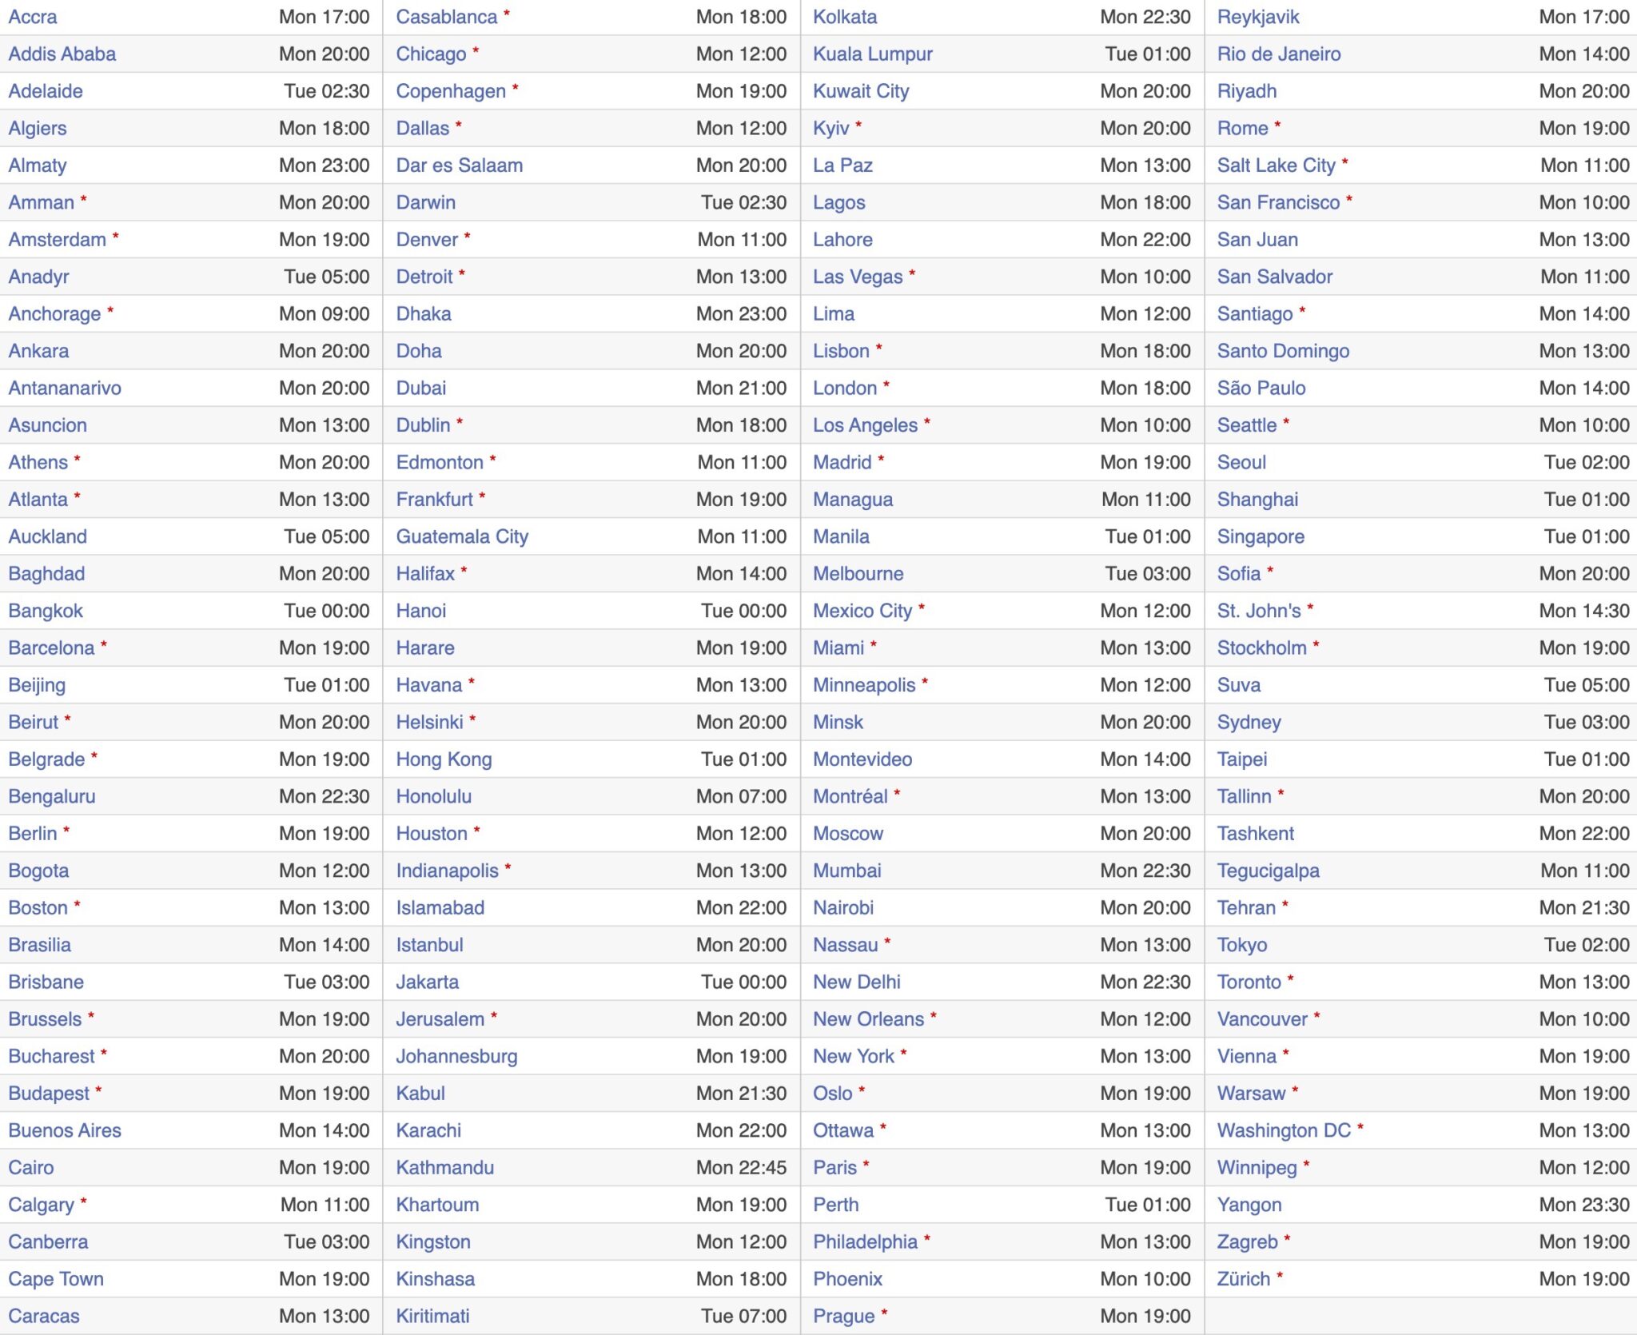Open the Accra city link
Screen dimensions: 1637x1335
click(33, 17)
